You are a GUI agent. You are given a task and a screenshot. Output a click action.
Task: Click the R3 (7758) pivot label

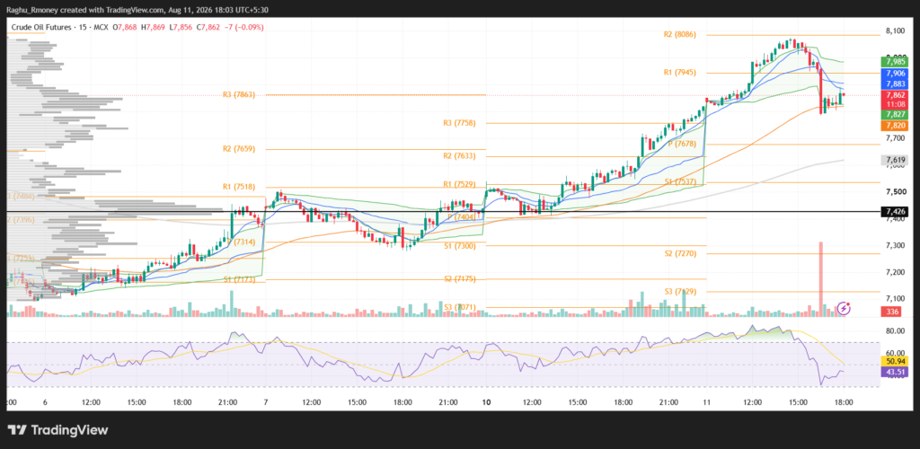[x=459, y=123]
